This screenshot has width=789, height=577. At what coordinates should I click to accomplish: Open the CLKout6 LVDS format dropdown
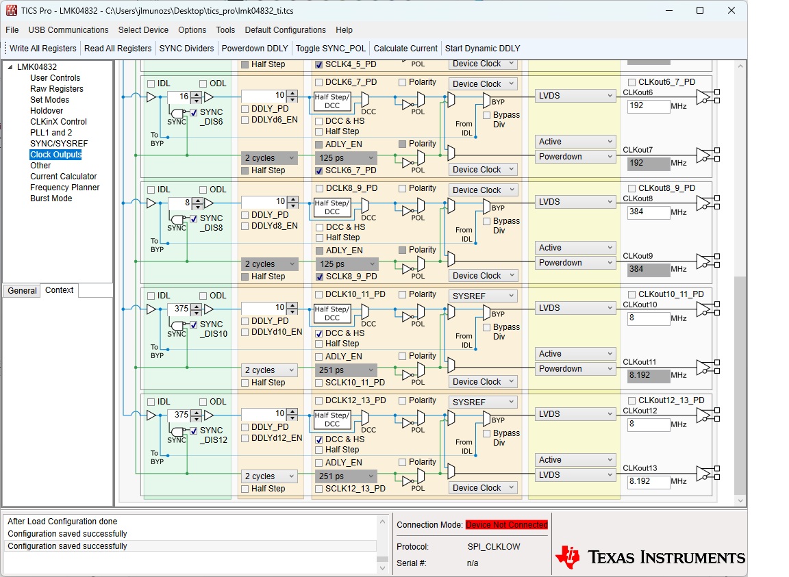click(x=575, y=96)
